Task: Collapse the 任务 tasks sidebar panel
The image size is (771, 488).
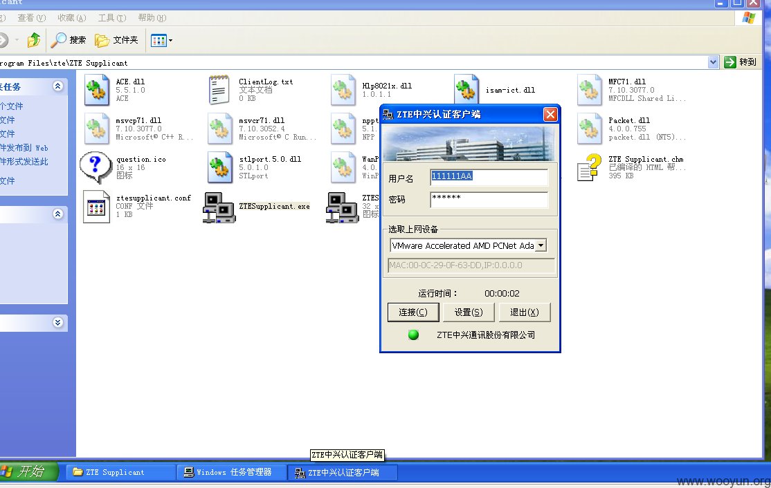Action: [x=57, y=86]
